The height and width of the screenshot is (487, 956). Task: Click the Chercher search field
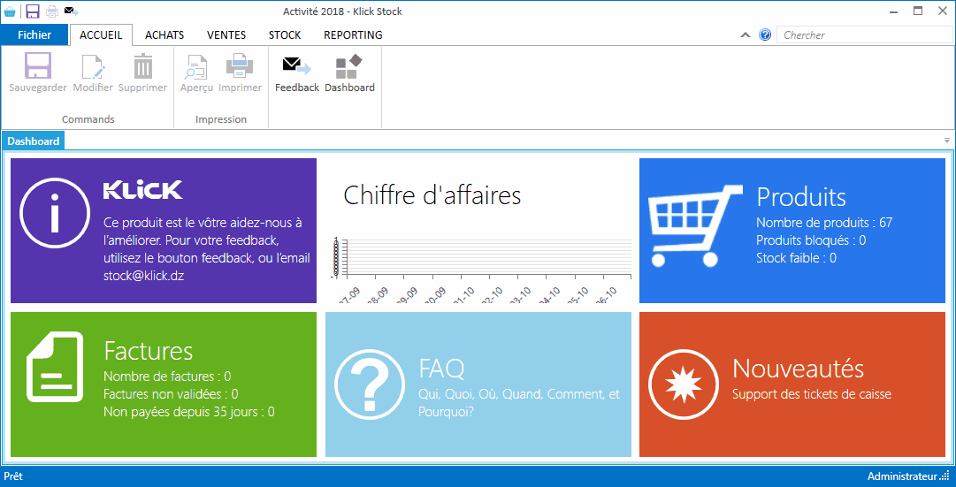coord(864,35)
